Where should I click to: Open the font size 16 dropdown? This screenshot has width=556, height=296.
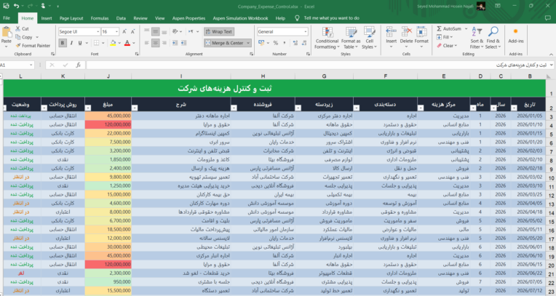point(116,31)
